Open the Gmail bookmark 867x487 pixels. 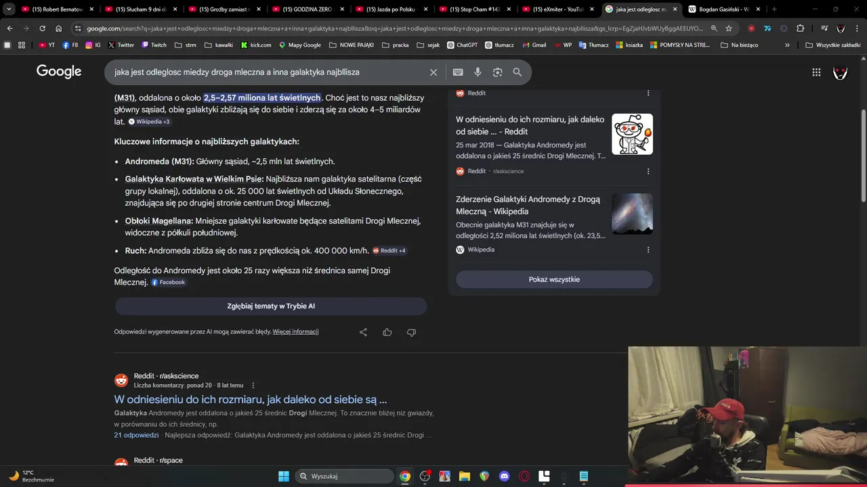(534, 45)
